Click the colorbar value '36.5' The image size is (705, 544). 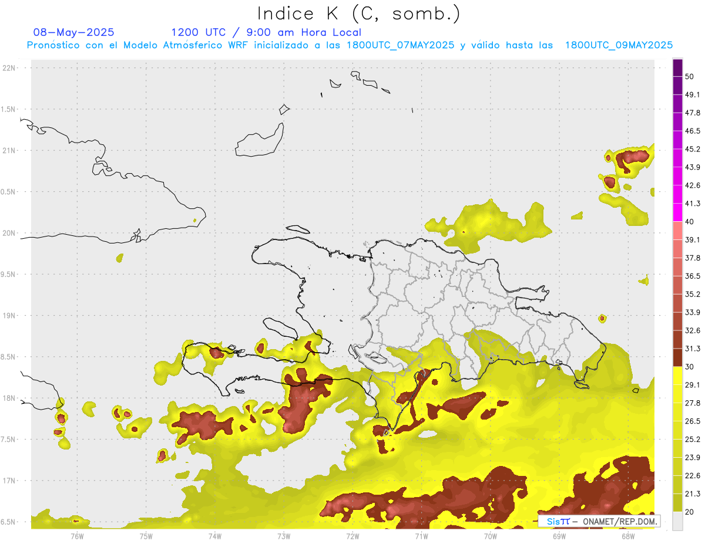click(693, 276)
